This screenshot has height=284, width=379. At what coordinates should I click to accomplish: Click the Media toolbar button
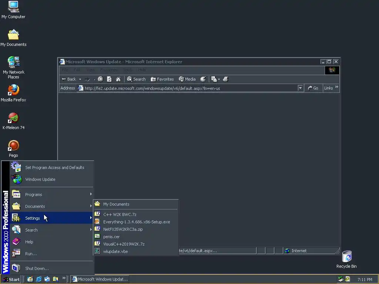pos(187,79)
